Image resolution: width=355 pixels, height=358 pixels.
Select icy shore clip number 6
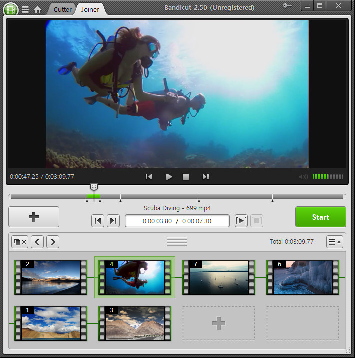pyautogui.click(x=303, y=277)
